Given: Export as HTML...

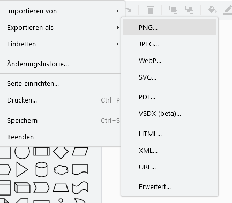Looking at the screenshot, I should click(x=169, y=134).
